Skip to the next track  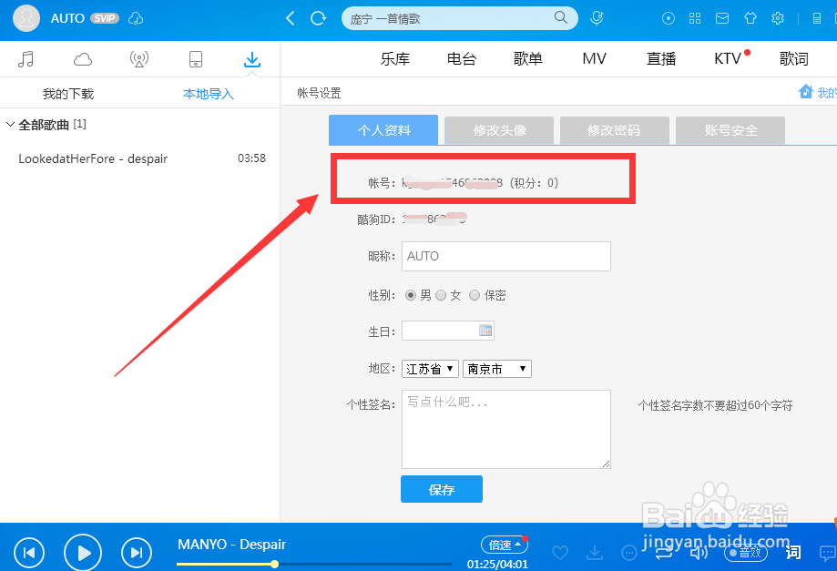[x=137, y=552]
